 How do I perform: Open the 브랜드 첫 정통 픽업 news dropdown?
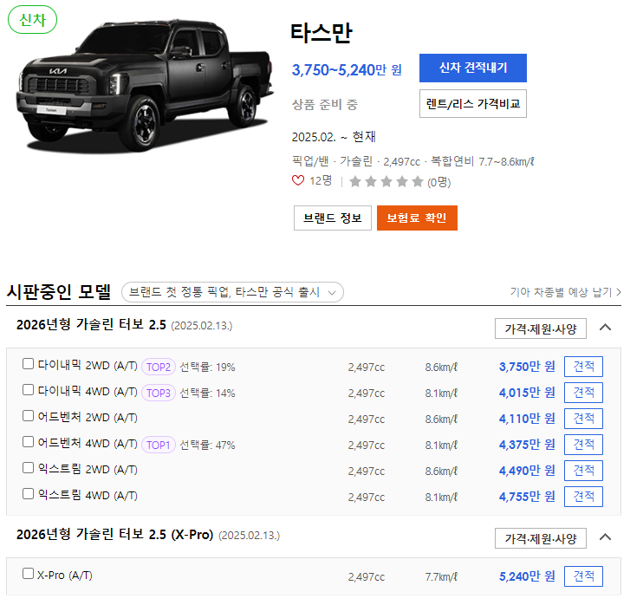[232, 292]
